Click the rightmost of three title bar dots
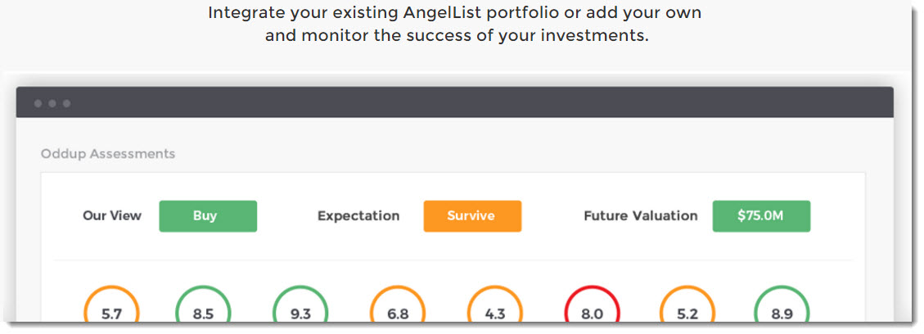This screenshot has height=334, width=924. click(x=67, y=104)
